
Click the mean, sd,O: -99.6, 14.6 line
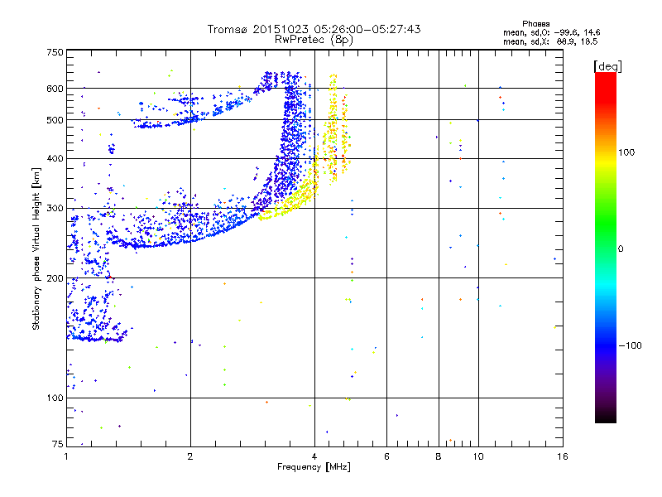click(551, 32)
